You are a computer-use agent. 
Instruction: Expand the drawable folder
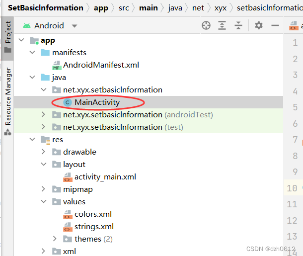43,152
